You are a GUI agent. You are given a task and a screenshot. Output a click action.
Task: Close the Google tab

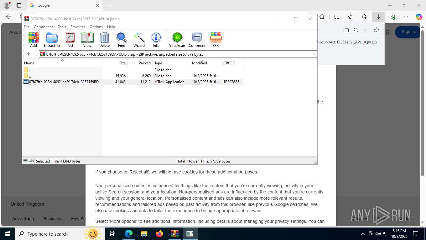(97, 5)
